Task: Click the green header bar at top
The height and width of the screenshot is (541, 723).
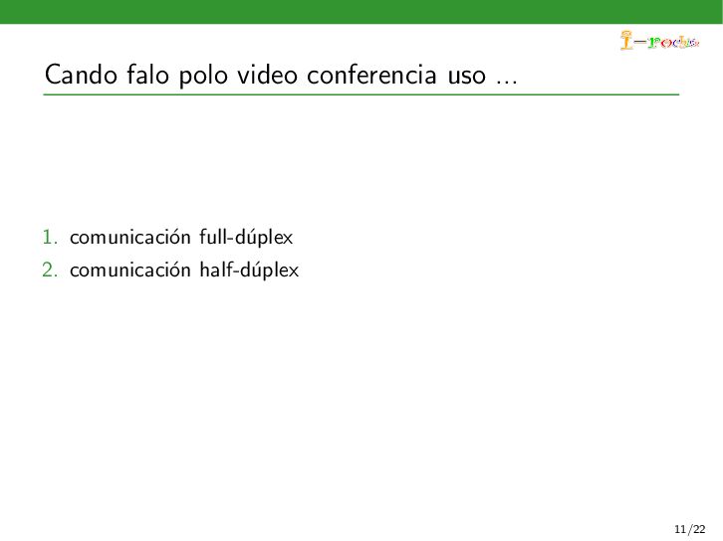Action: point(361,12)
